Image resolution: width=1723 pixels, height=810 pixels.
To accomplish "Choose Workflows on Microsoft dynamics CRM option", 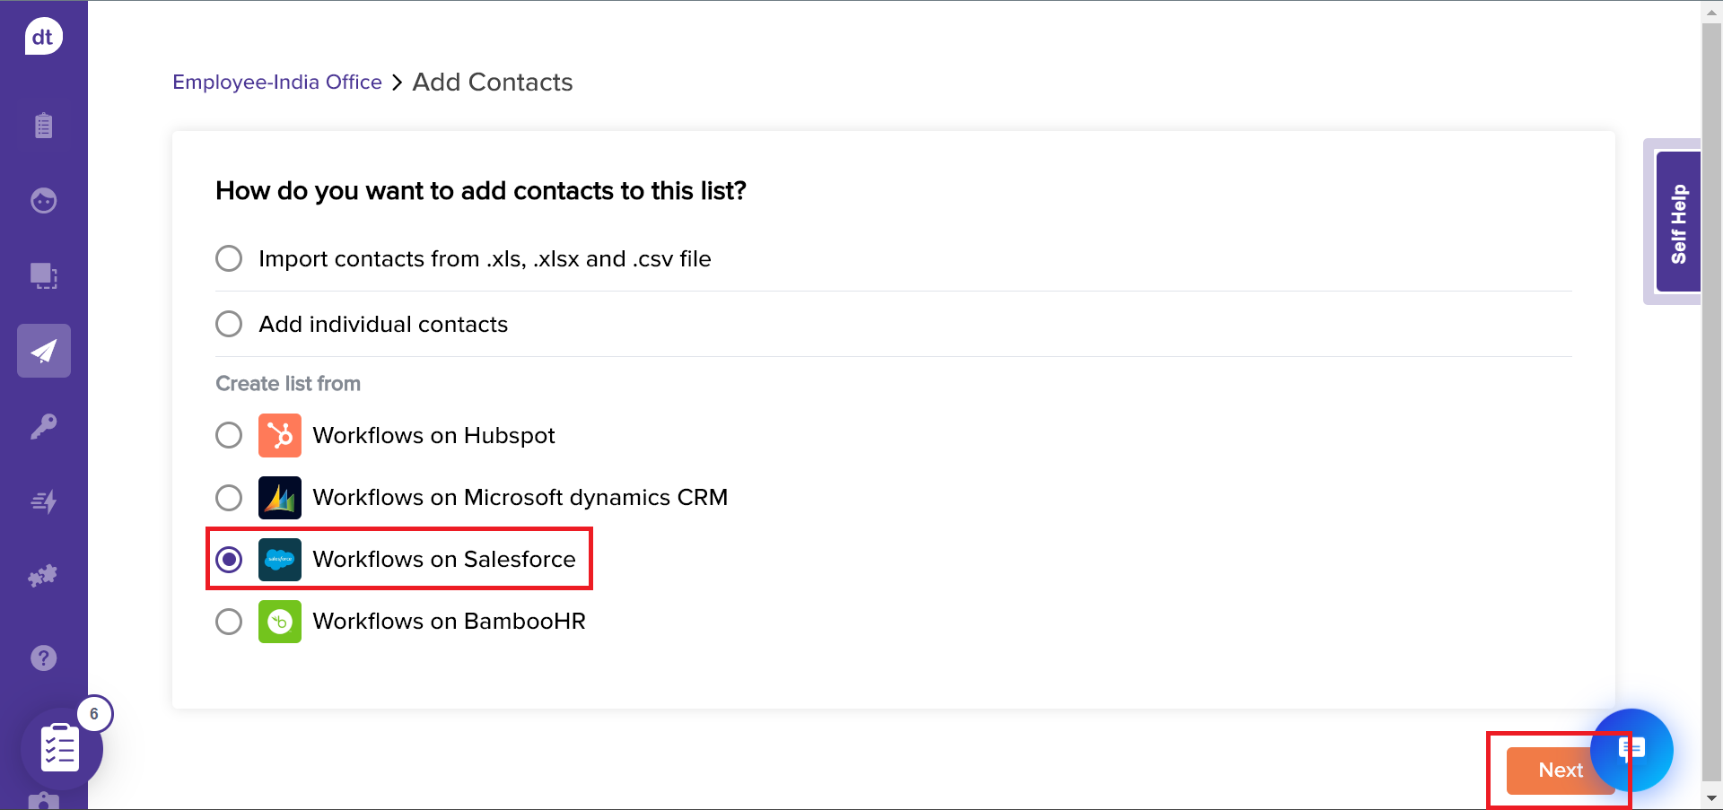I will [x=229, y=497].
